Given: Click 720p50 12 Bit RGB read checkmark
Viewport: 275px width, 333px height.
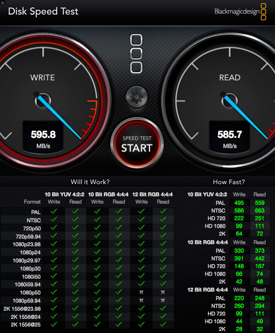Looking at the screenshot, I should [x=163, y=228].
